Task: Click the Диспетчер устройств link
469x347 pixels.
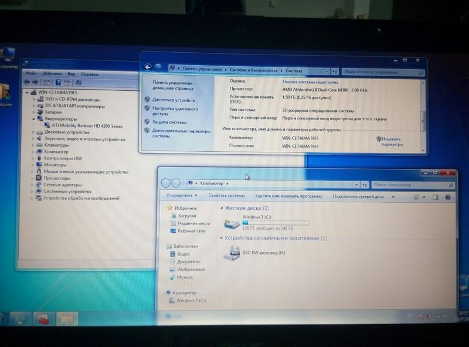Action: (173, 100)
